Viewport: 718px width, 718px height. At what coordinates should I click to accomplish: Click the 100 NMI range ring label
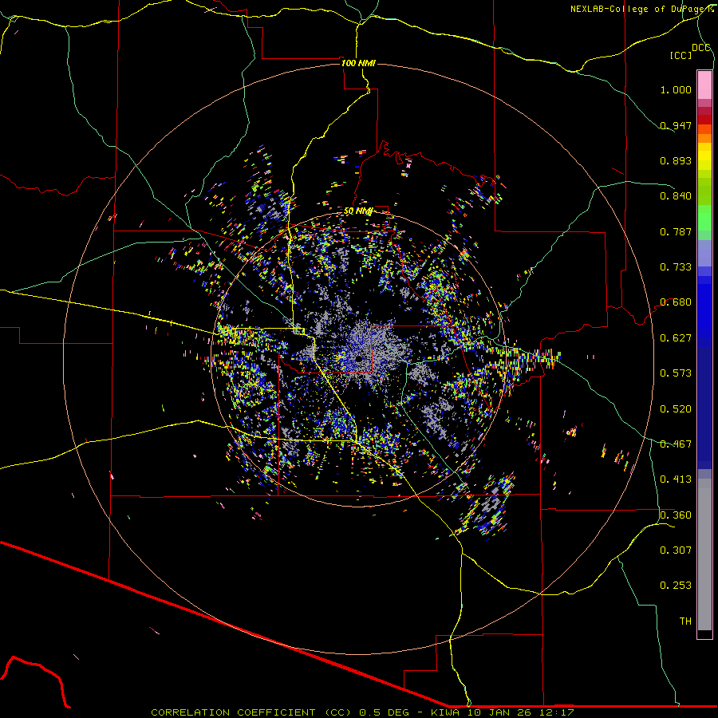(x=358, y=63)
